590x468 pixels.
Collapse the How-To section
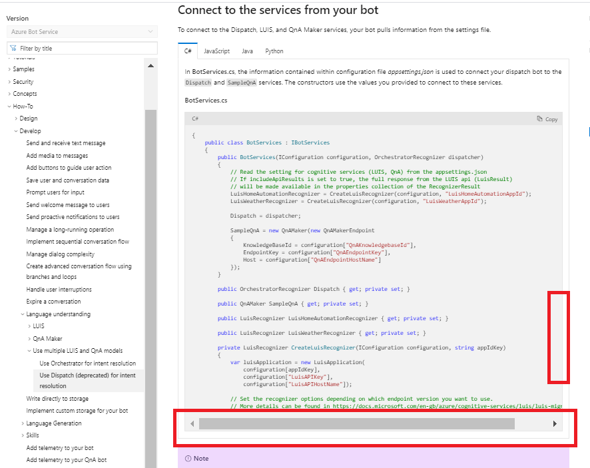click(x=9, y=106)
